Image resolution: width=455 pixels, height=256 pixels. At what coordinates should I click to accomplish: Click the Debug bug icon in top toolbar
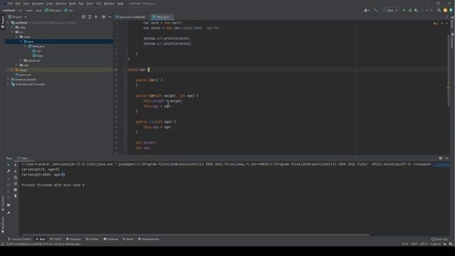click(x=410, y=10)
